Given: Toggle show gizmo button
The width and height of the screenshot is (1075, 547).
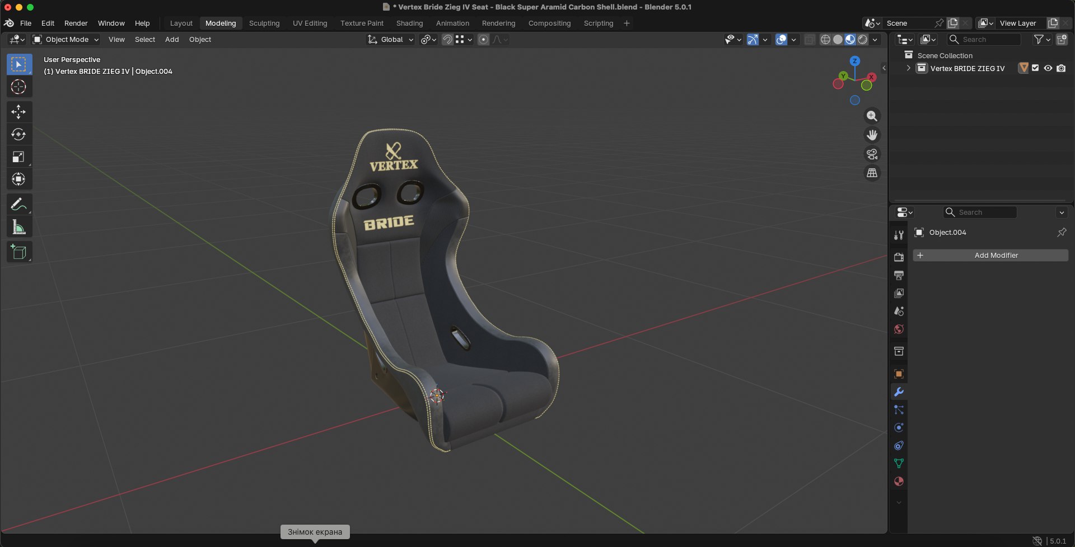Looking at the screenshot, I should [x=752, y=39].
